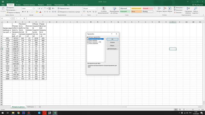Viewport: 205px width, 115px height.
Task: Add a new sheet with plus icon
Action: tap(40, 107)
